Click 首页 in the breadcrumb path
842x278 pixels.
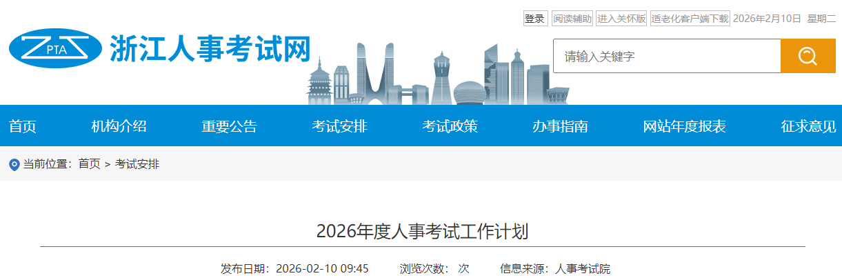89,164
